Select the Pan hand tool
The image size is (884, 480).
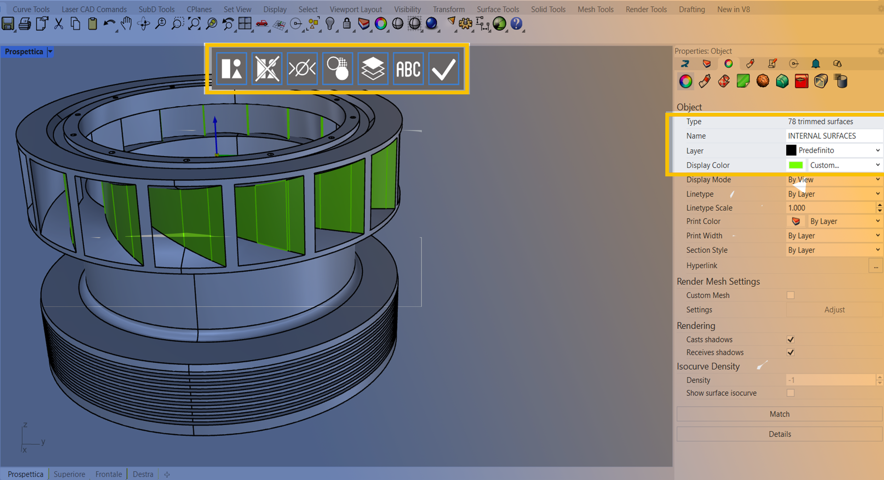point(126,24)
